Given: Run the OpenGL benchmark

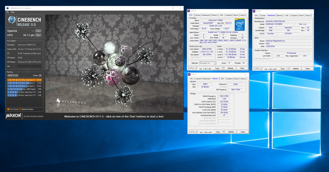Looking at the screenshot, I should tap(38, 31).
